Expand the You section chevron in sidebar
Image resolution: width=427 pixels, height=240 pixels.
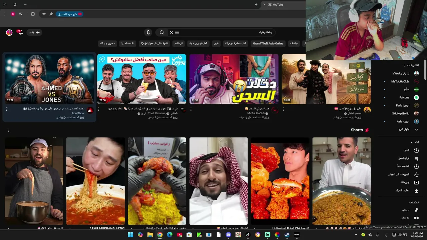point(412,142)
